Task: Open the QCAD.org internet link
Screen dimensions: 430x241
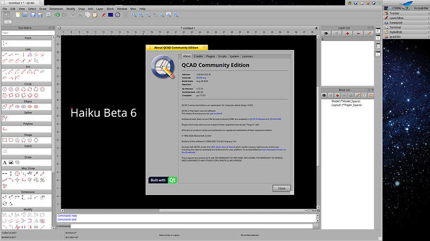Action: pyautogui.click(x=201, y=78)
